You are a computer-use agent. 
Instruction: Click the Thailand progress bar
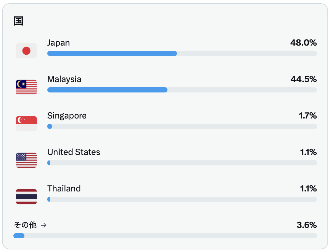point(182,199)
